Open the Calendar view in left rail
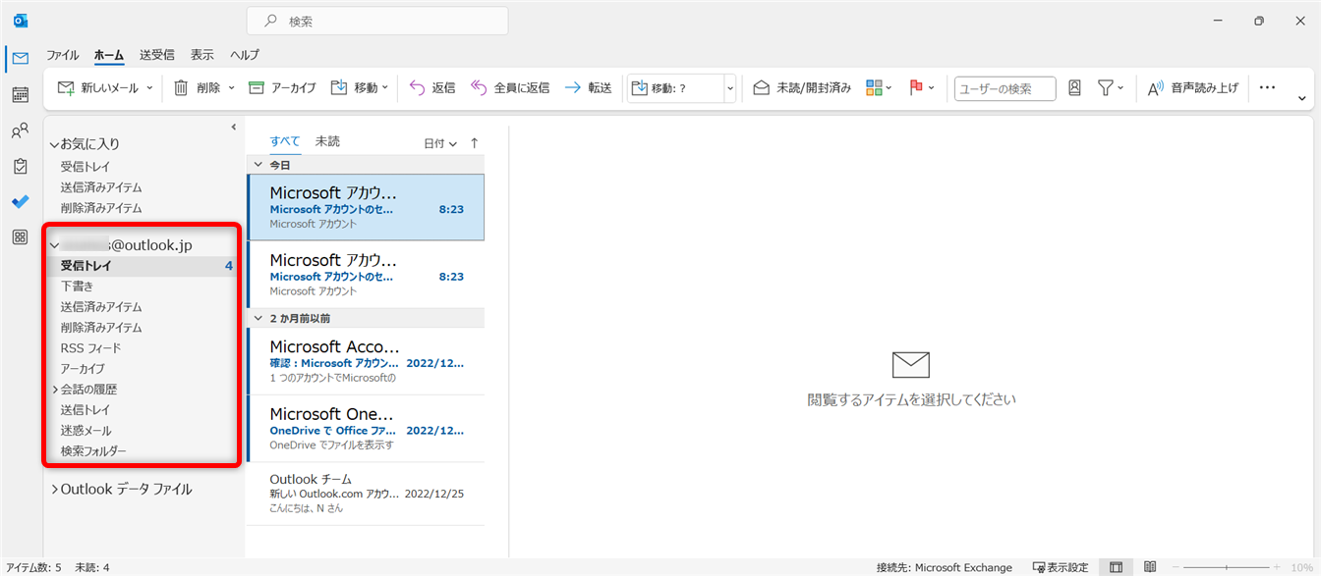The width and height of the screenshot is (1321, 576). pyautogui.click(x=20, y=95)
